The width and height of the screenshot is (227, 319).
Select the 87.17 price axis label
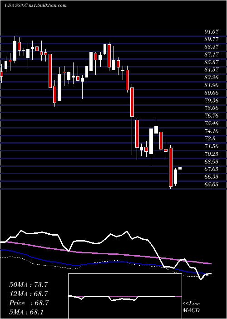tap(212, 55)
